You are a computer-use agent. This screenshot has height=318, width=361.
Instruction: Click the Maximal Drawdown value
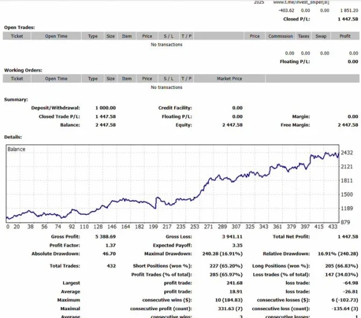pyautogui.click(x=221, y=254)
